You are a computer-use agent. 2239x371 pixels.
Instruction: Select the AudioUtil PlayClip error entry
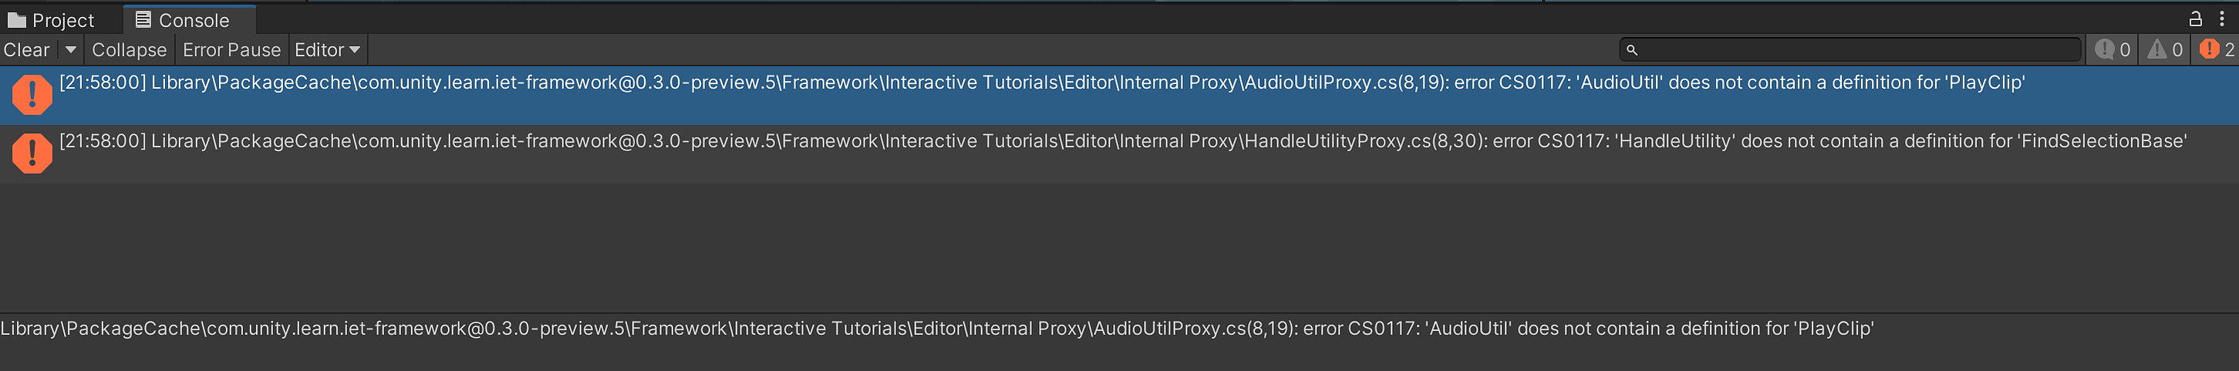[x=1120, y=96]
